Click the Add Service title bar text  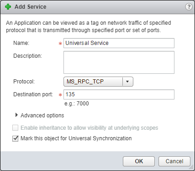(x=31, y=7)
